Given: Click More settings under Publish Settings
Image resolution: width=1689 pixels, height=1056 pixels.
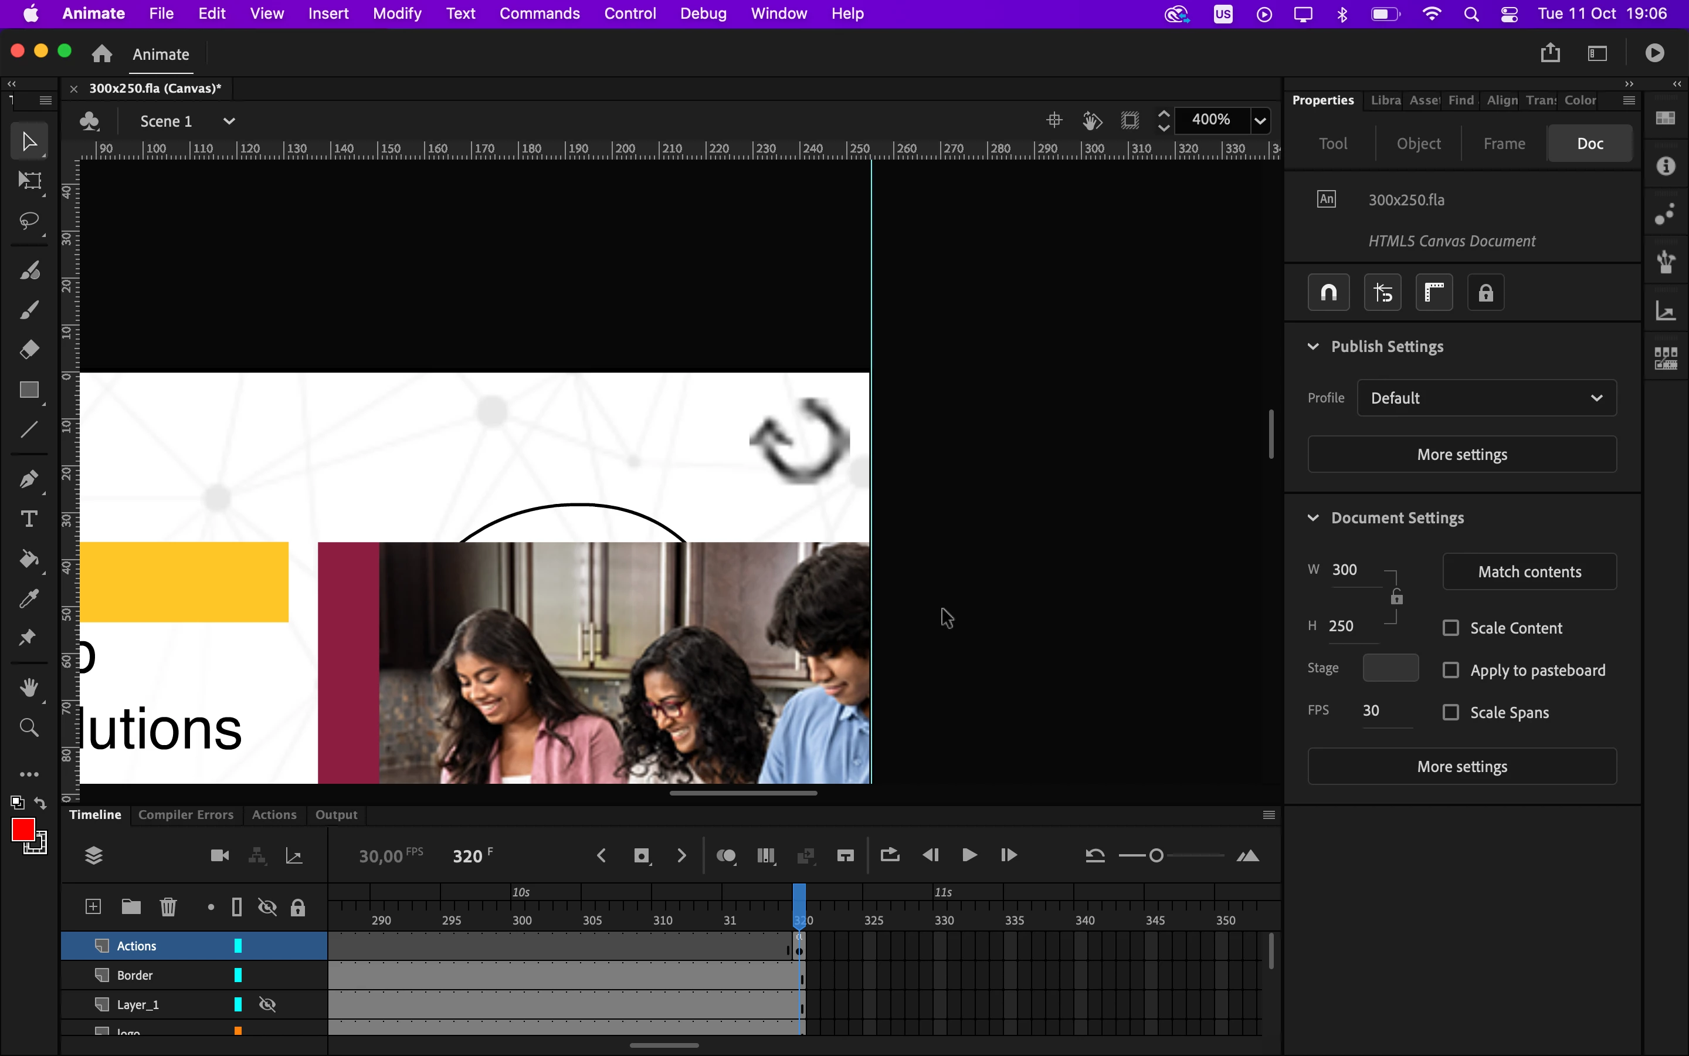Looking at the screenshot, I should (x=1461, y=455).
